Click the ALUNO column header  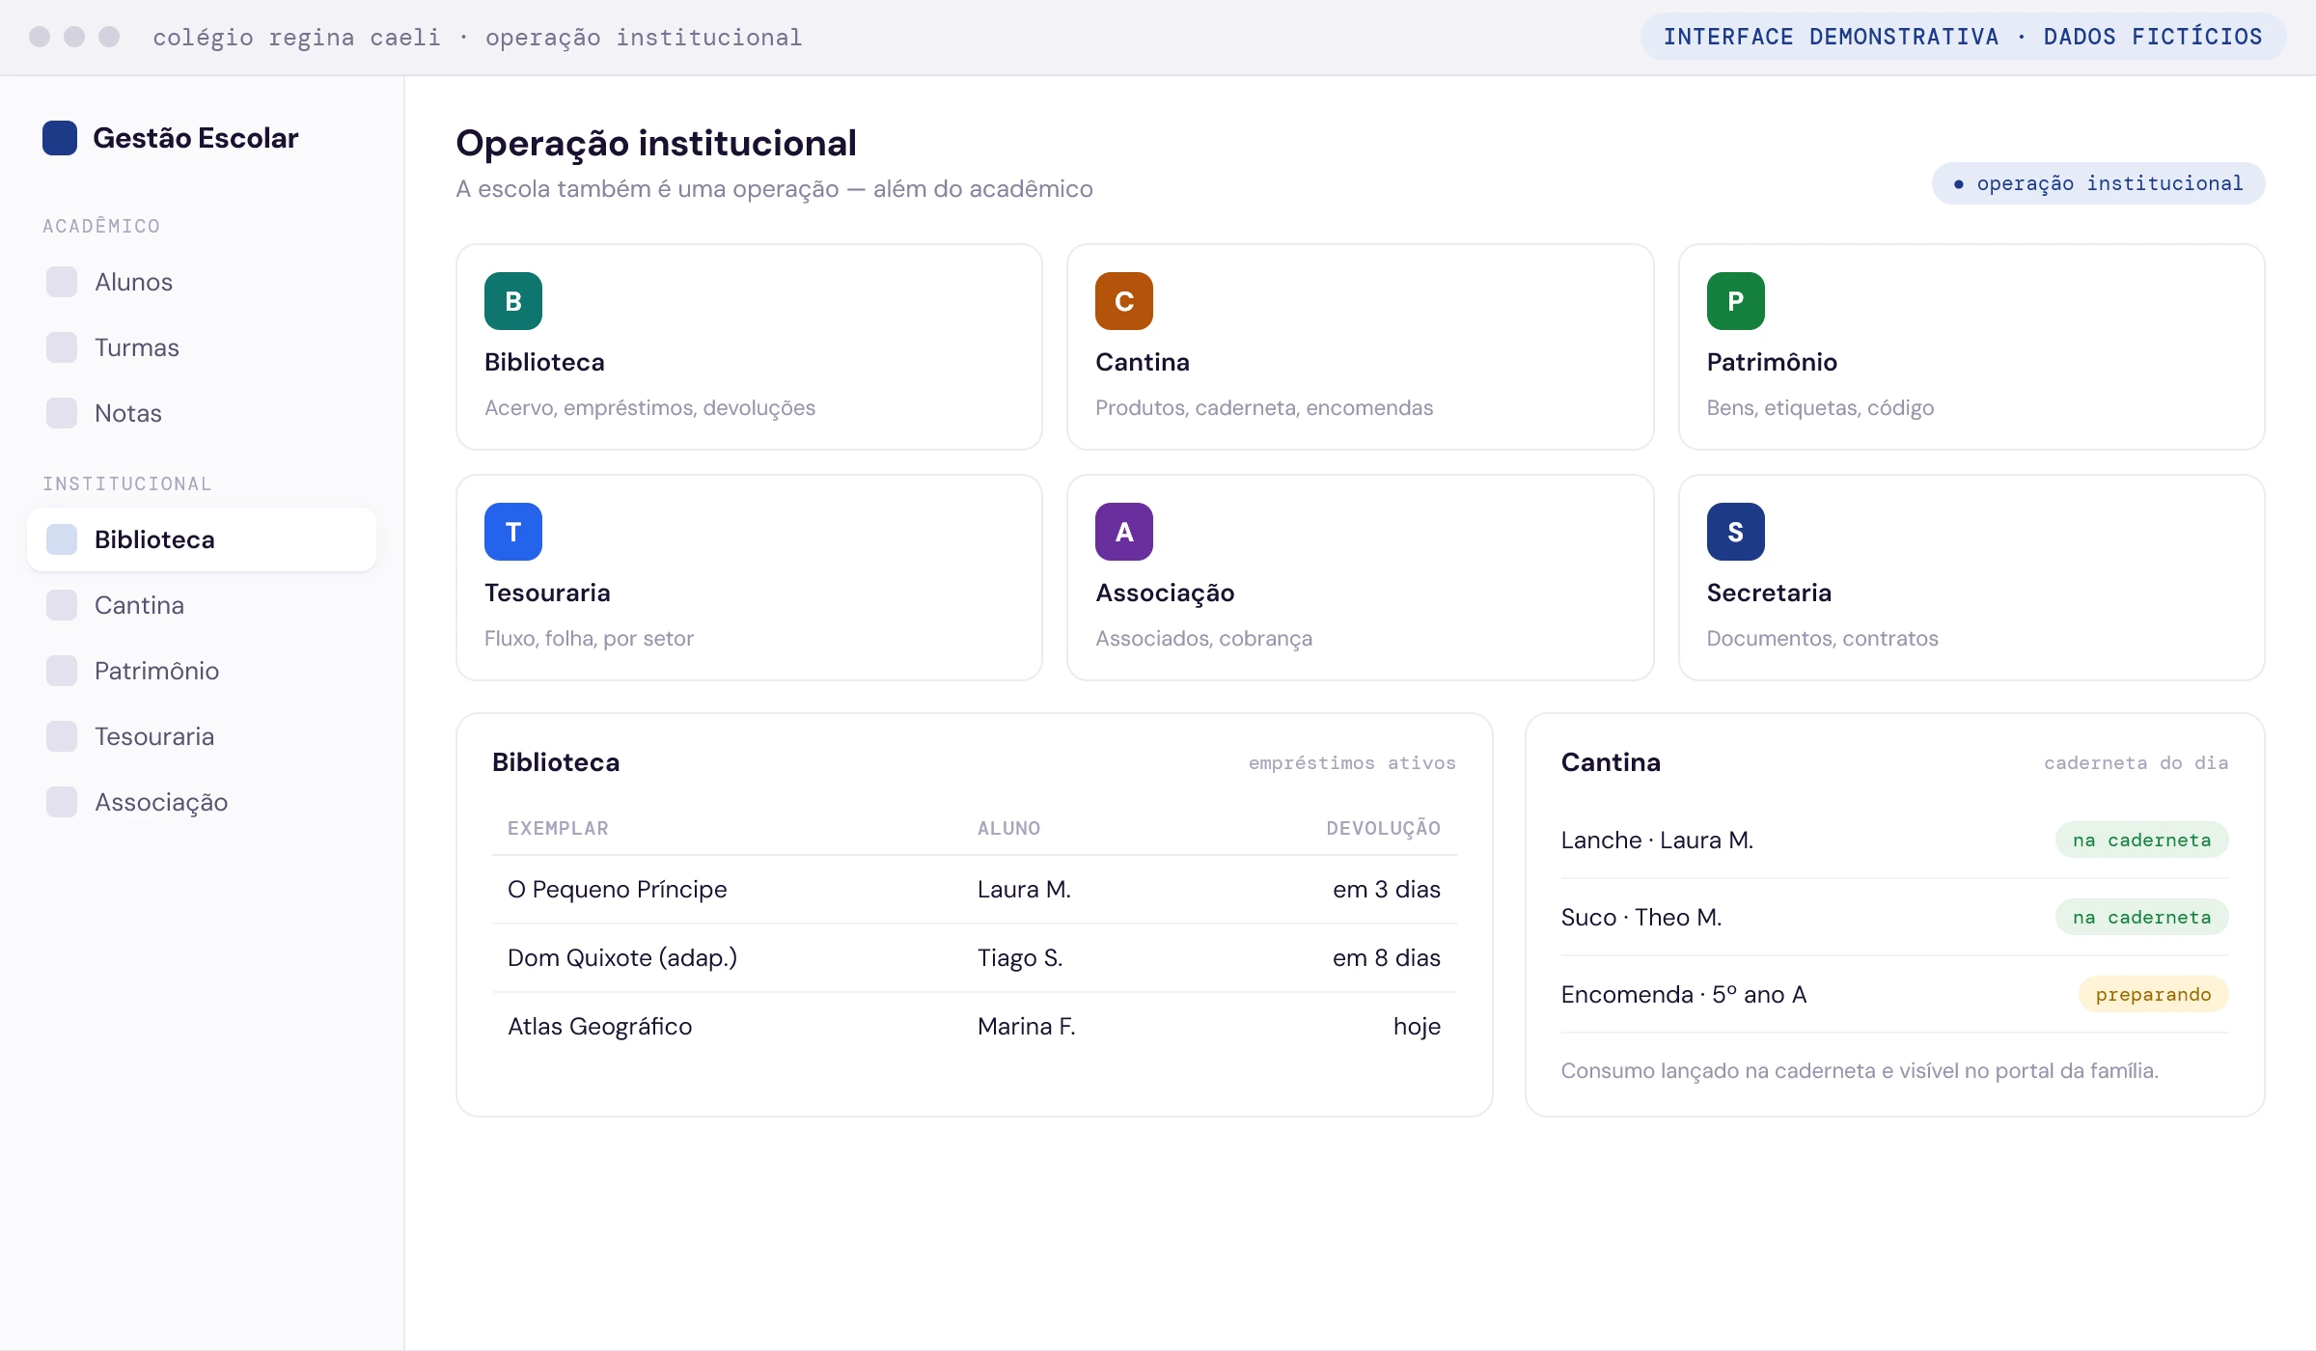click(x=1008, y=828)
